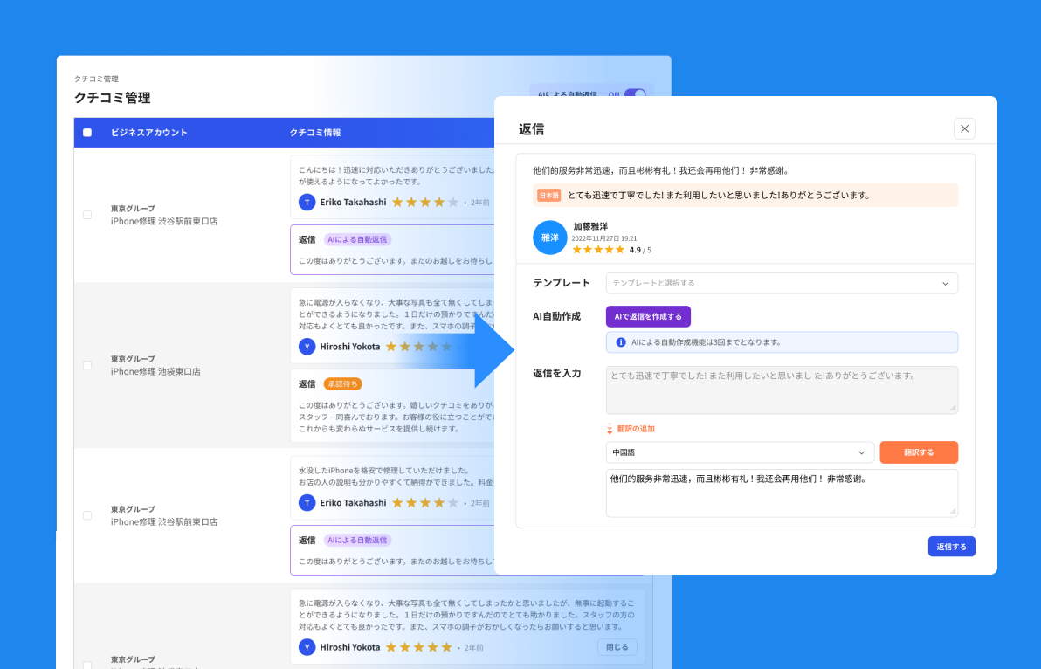Screen dimensions: 1041x669
Task: Click the orange 承認待ち status badge
Action: tap(341, 383)
